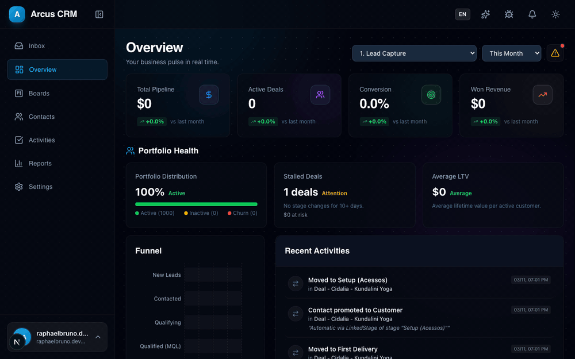Open the notifications bell
This screenshot has height=359, width=575.
tap(532, 14)
